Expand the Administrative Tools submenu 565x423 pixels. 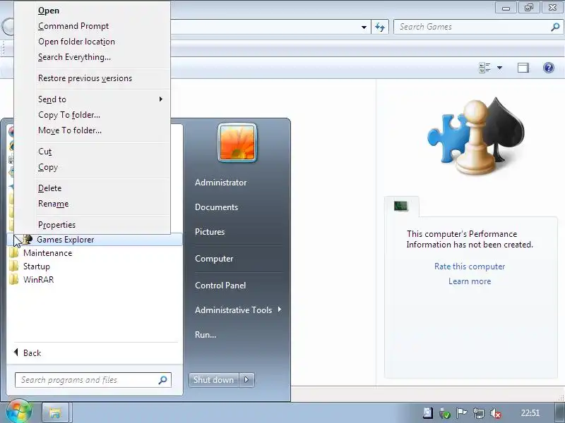point(238,310)
